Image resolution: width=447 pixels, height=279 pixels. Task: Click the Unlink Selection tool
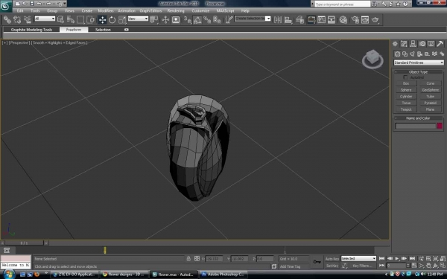[x=17, y=19]
